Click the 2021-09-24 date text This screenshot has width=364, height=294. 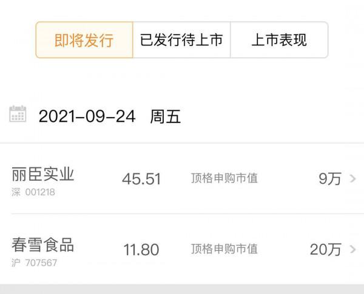click(x=87, y=116)
